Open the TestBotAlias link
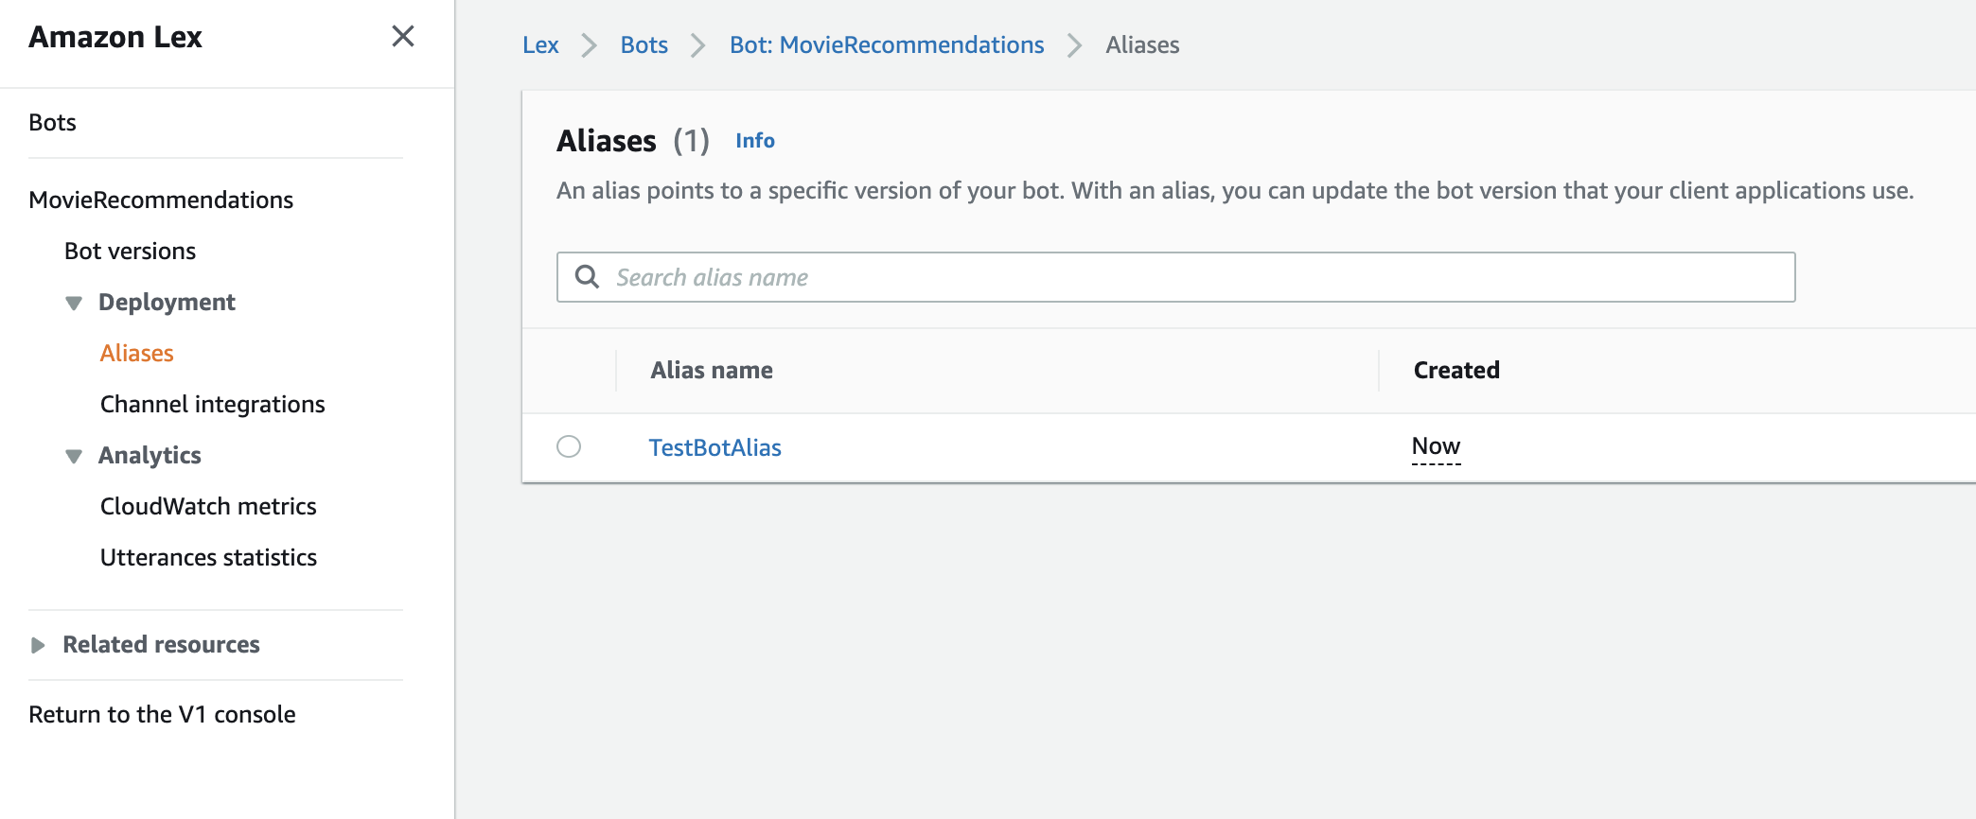Image resolution: width=1976 pixels, height=819 pixels. click(x=715, y=448)
